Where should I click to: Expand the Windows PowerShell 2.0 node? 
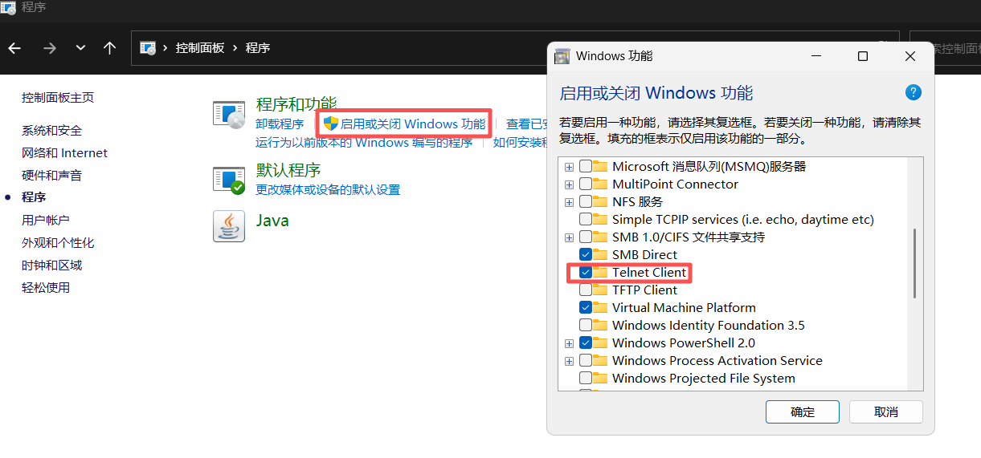click(569, 343)
